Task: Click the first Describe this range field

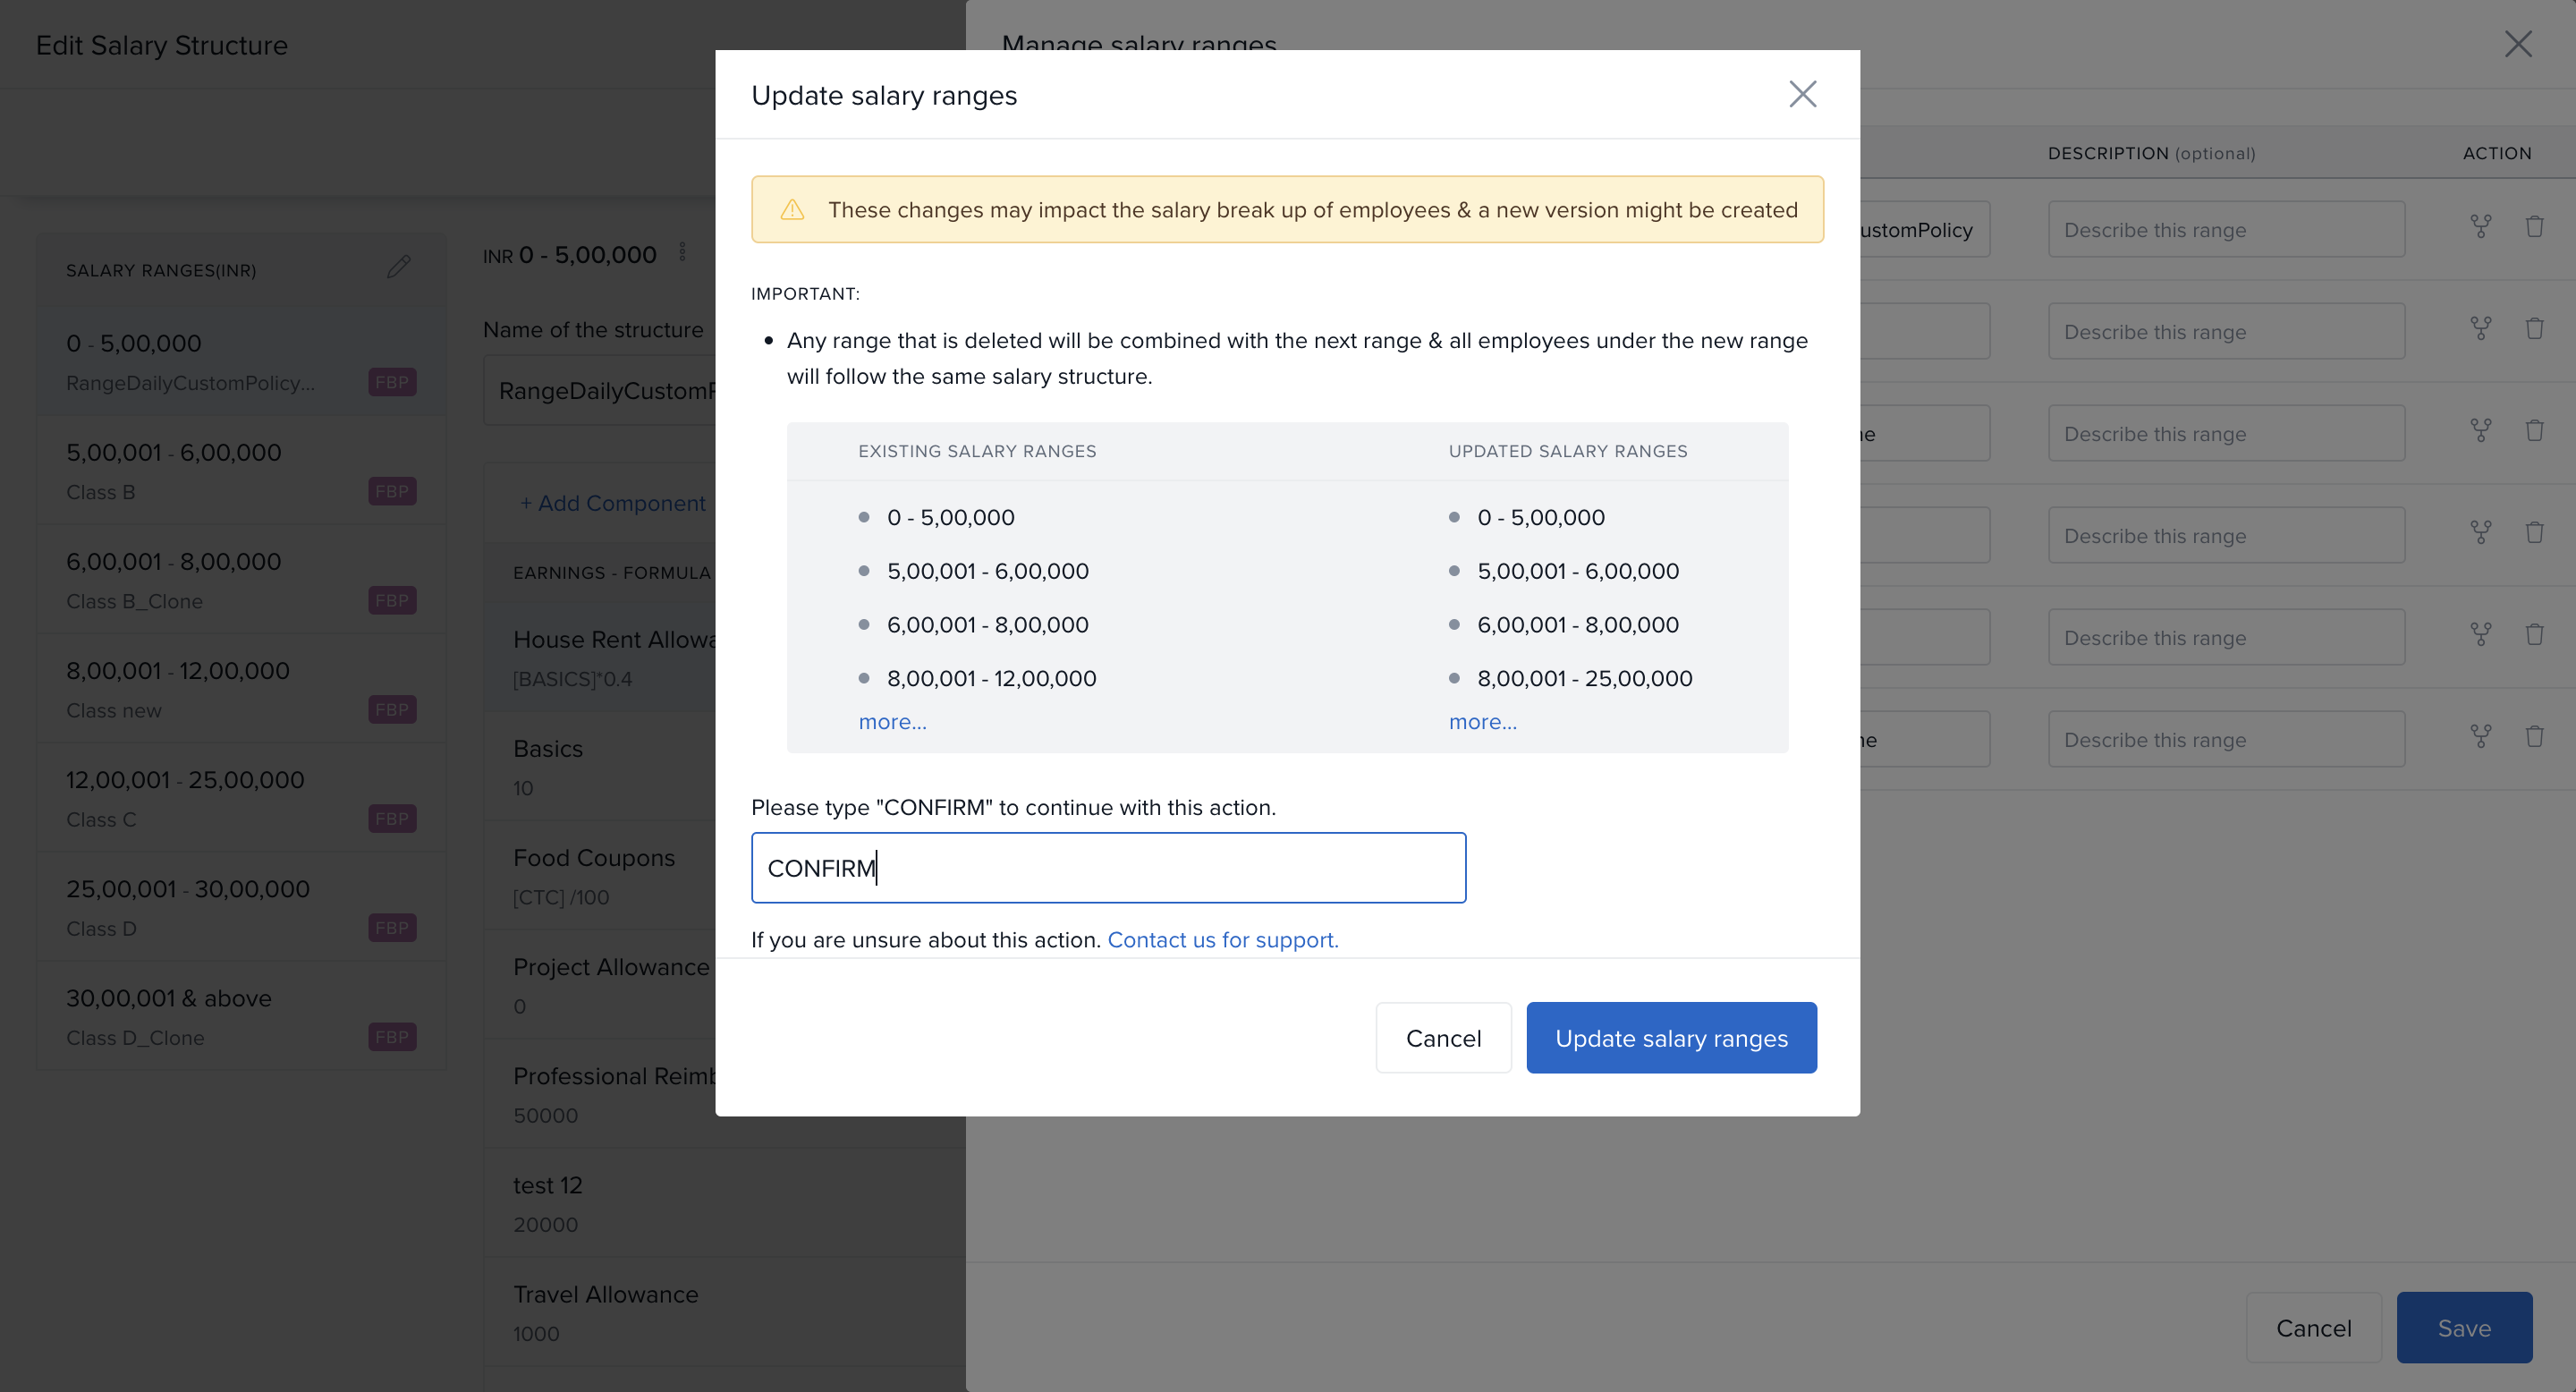Action: coord(2226,230)
